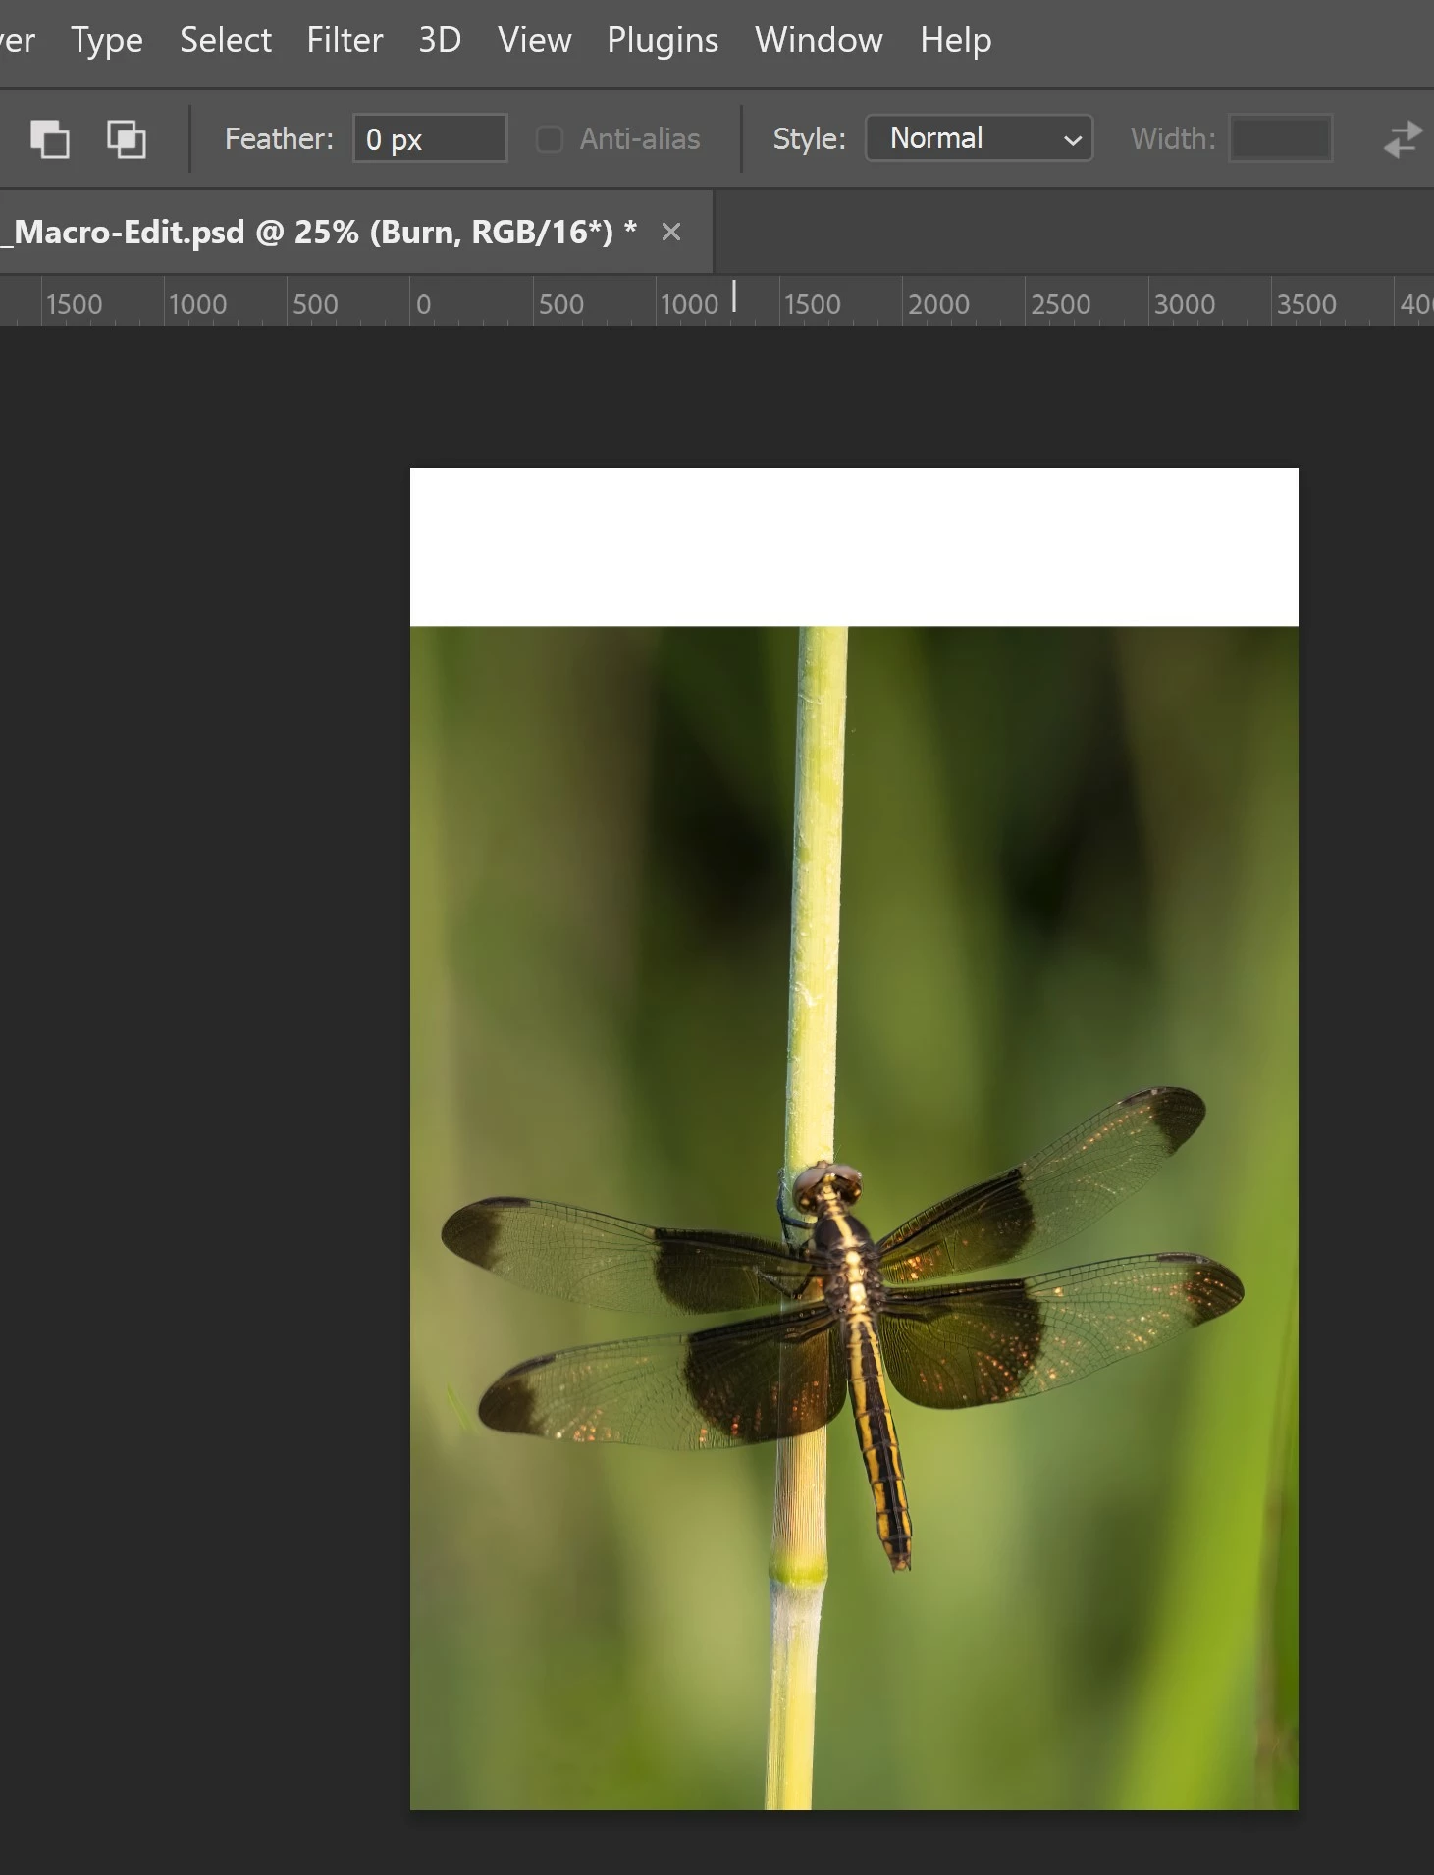Viewport: 1434px width, 1875px height.
Task: Open the Window menu
Action: point(819,40)
